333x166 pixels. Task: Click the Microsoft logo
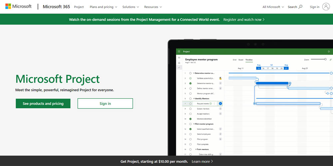point(18,6)
